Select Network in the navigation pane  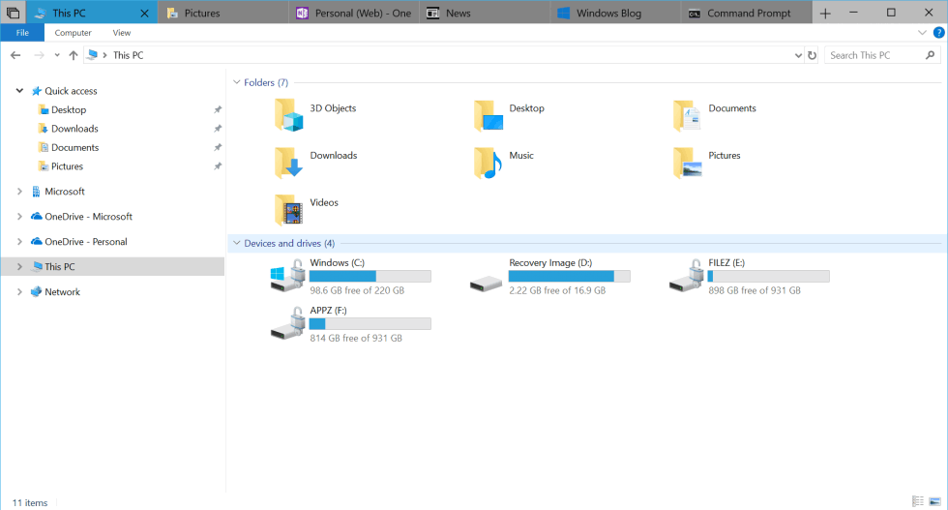[62, 291]
